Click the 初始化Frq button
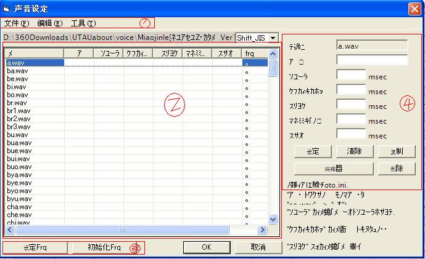425x259 pixels. (104, 247)
